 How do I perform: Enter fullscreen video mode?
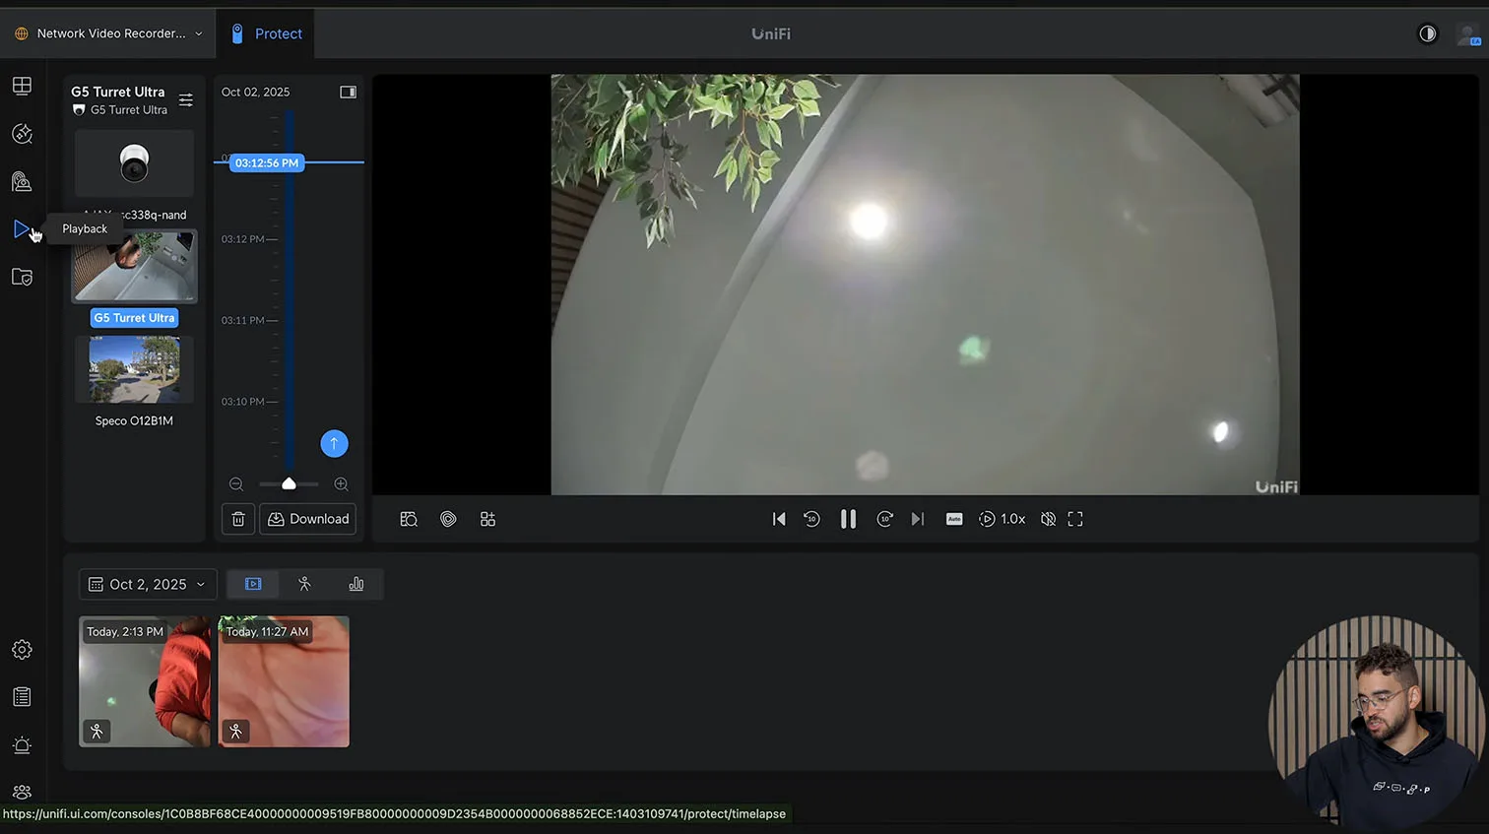tap(1075, 519)
